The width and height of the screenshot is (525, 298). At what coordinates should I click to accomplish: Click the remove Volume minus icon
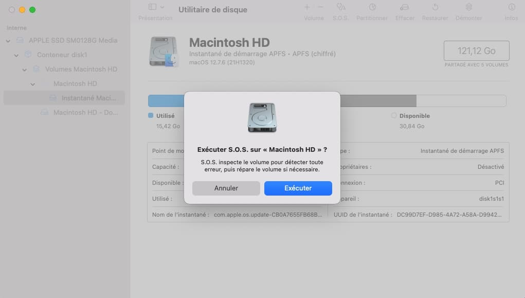click(320, 7)
